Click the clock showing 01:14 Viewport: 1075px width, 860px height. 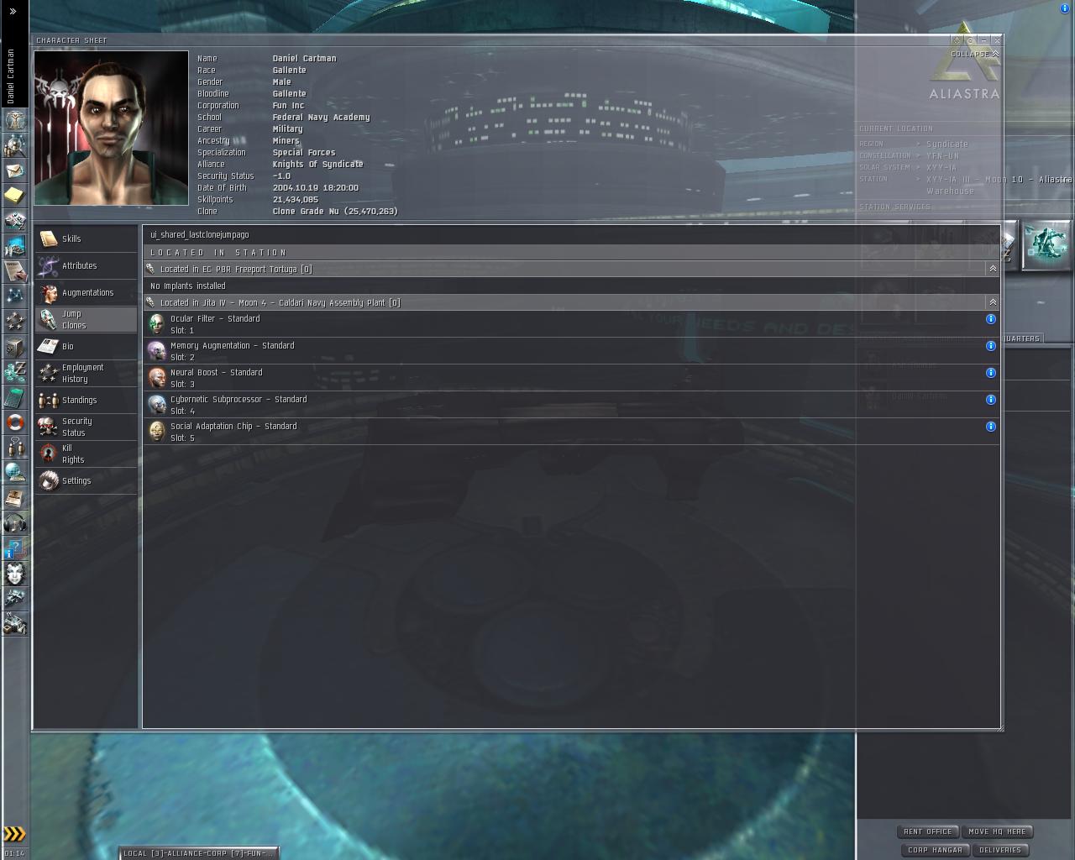coord(14,853)
